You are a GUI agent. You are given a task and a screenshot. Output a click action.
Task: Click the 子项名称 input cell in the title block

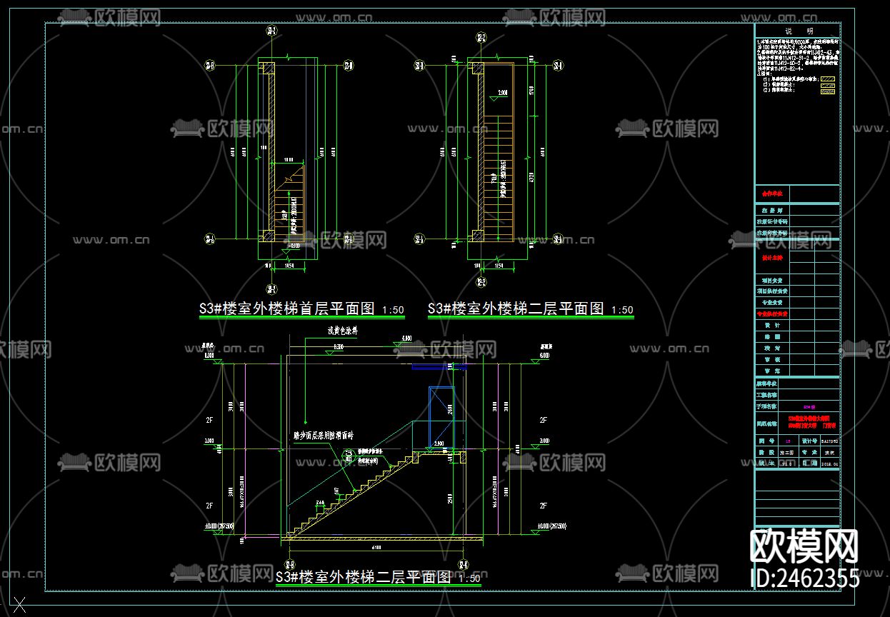click(808, 407)
